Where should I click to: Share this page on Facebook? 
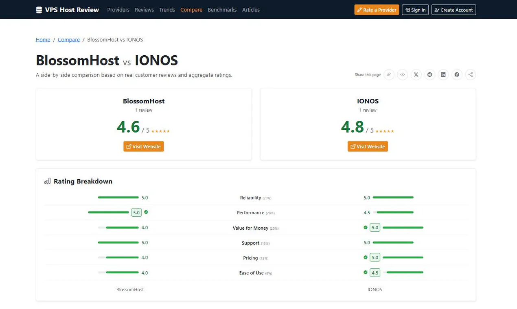coord(457,74)
